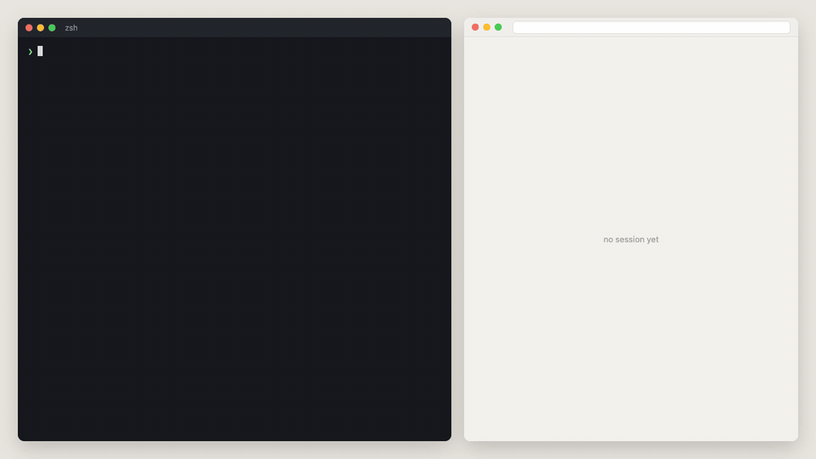Maximize the browser window with green button

(498, 27)
